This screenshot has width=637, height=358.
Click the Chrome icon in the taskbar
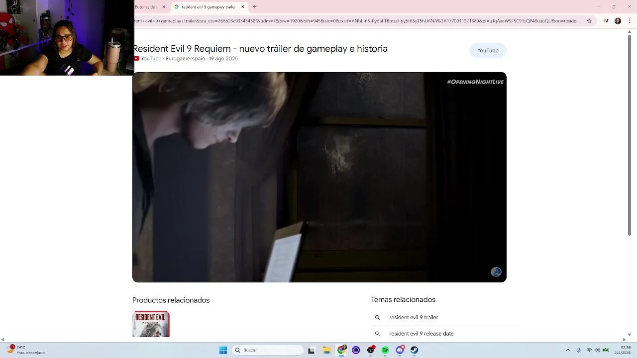point(341,350)
